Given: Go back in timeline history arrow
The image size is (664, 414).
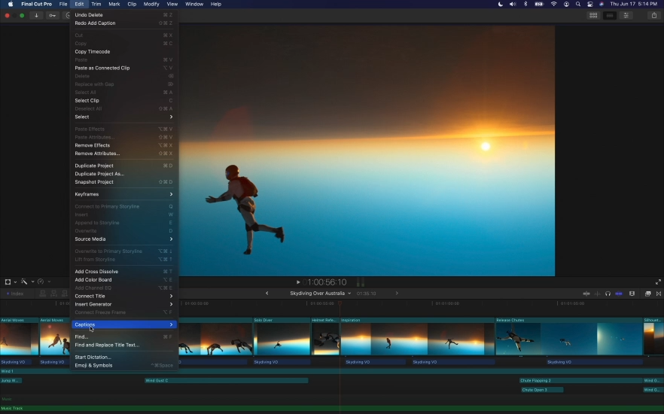Looking at the screenshot, I should (x=267, y=293).
